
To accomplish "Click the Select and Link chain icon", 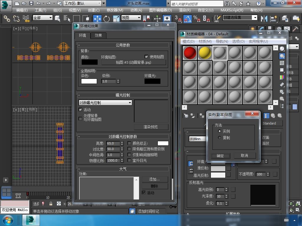I will (x=7, y=19).
